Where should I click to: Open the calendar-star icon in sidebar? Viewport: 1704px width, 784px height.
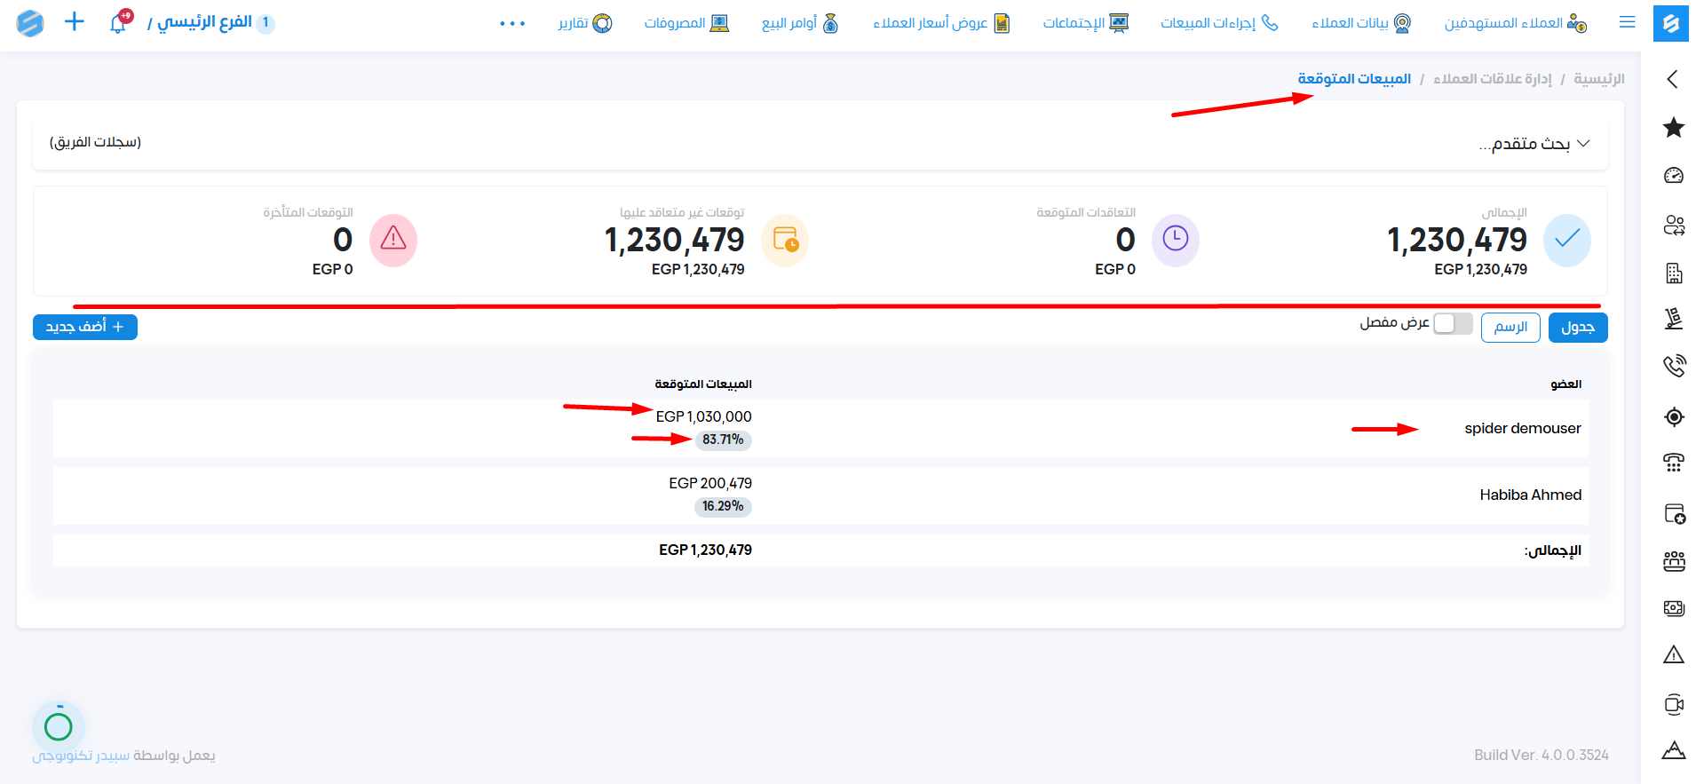click(x=1674, y=513)
